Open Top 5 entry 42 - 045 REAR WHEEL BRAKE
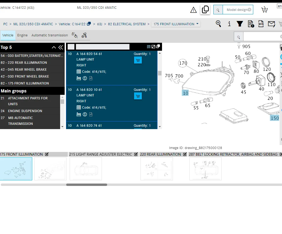Screen dimensions: 282x234 (32, 70)
